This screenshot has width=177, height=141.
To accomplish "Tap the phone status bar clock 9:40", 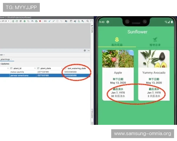I will (x=102, y=22).
